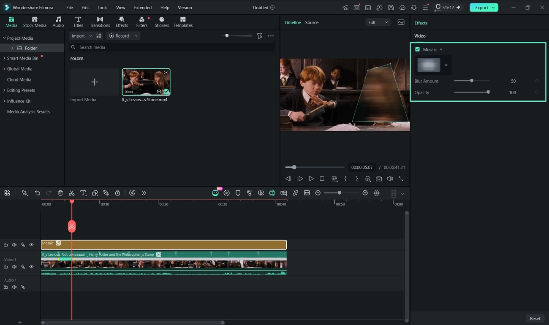Open the Record dropdown
Viewport: 549px width, 325px height.
(123, 36)
